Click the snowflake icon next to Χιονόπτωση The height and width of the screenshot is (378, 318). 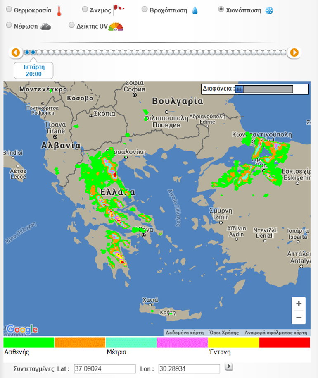[x=269, y=10]
